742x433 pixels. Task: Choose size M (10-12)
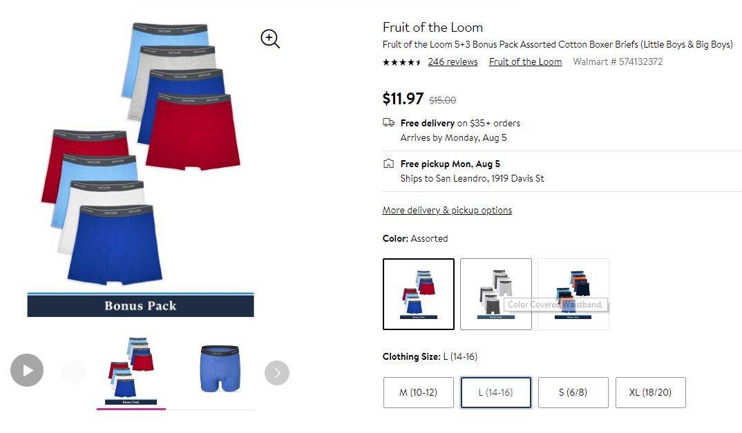click(418, 392)
